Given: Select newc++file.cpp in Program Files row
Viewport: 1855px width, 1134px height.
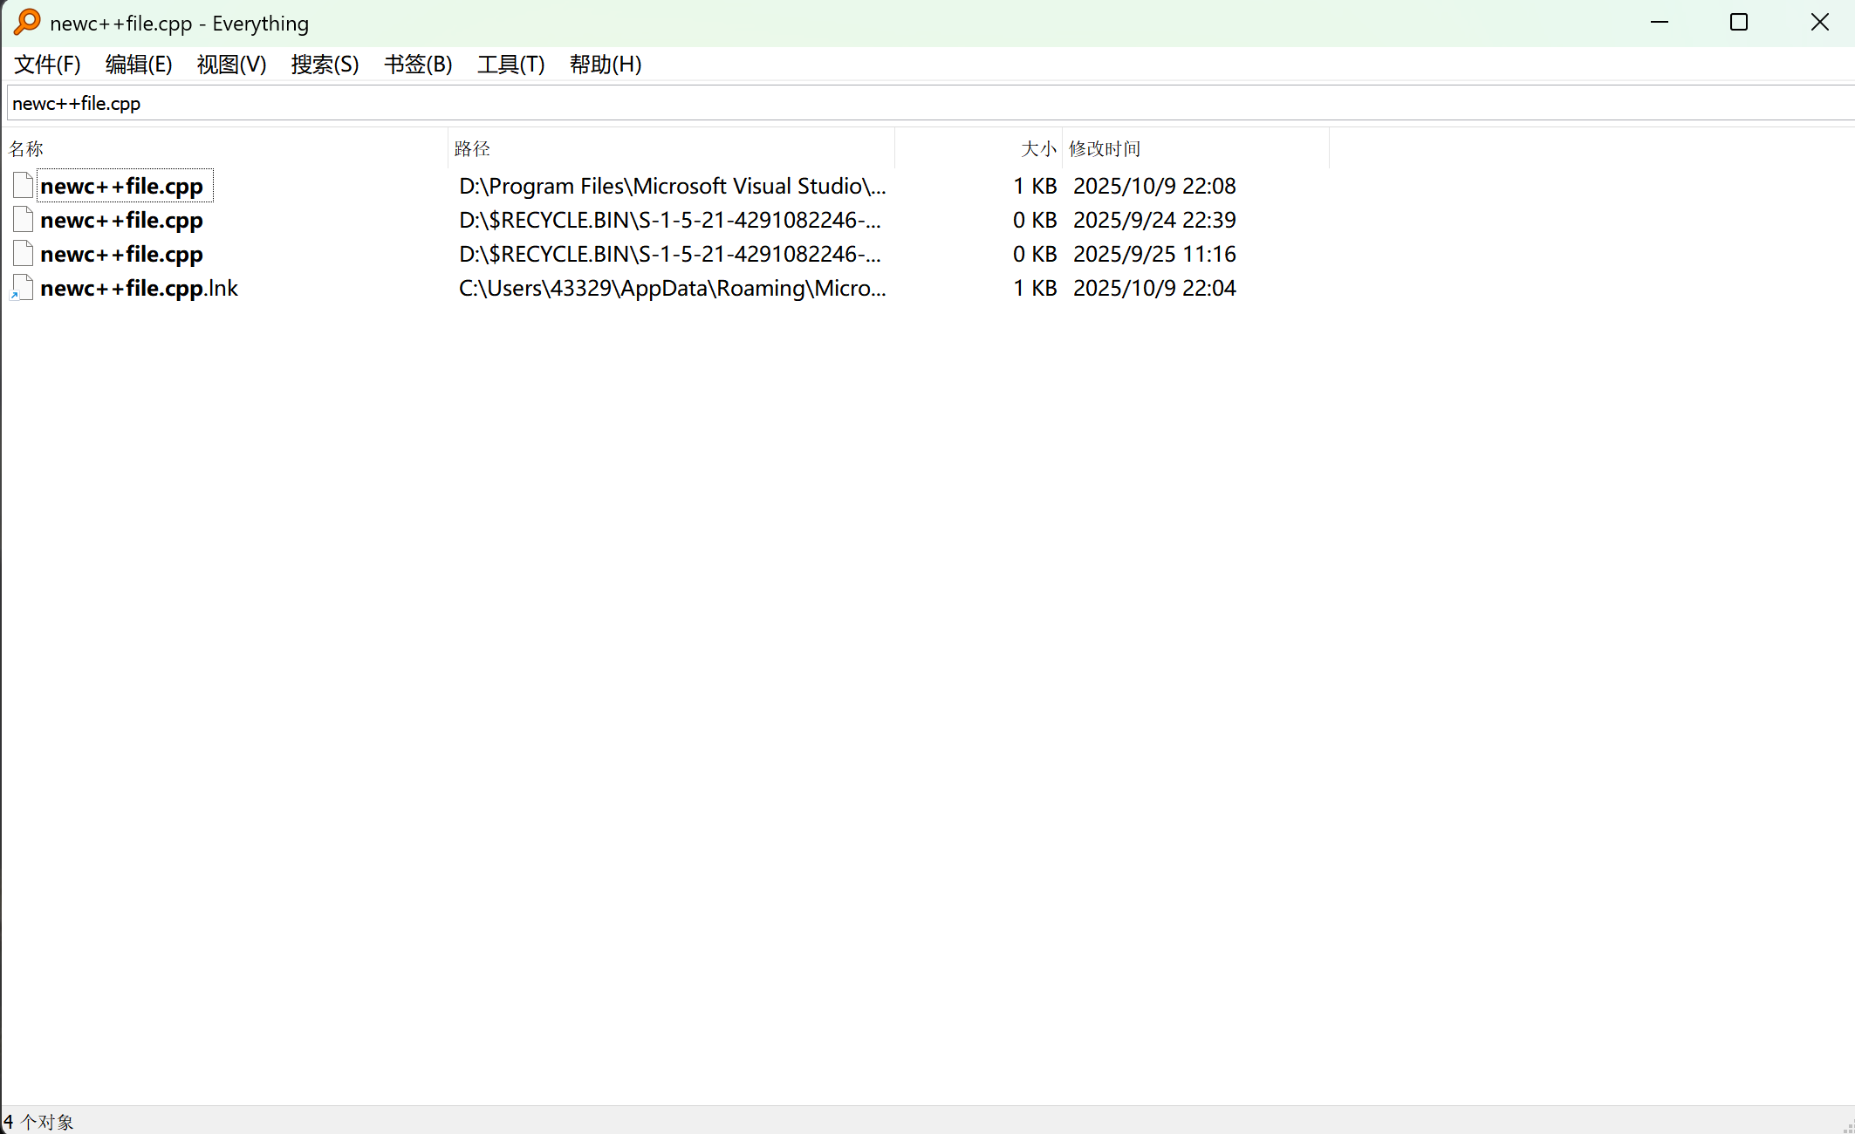Looking at the screenshot, I should (x=122, y=186).
